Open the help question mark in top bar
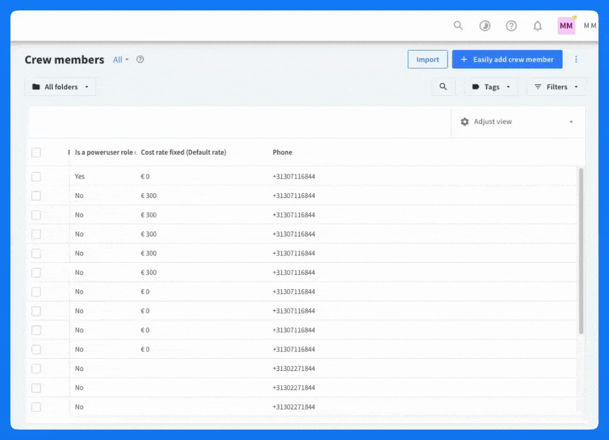This screenshot has width=609, height=440. [x=511, y=26]
